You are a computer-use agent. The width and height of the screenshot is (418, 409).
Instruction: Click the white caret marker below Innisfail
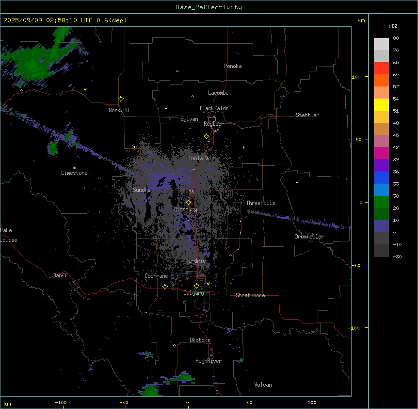(194, 169)
